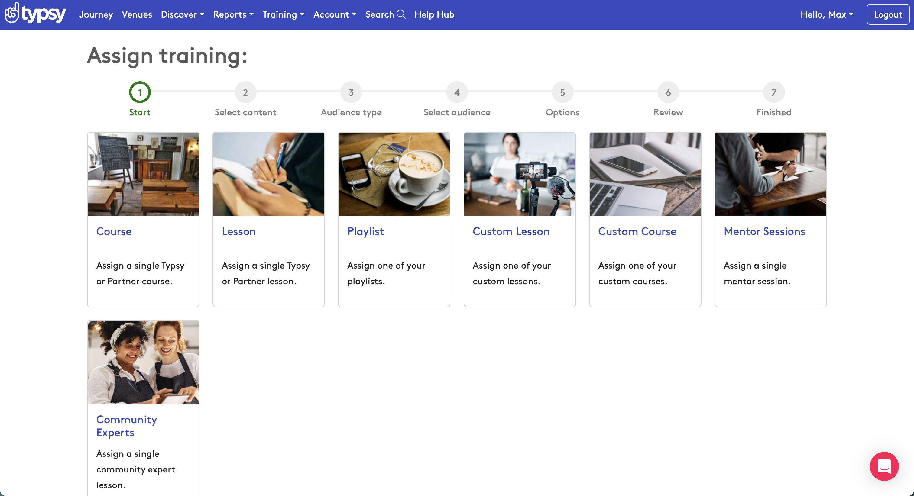Select the Course card thumbnail image
The image size is (914, 496).
click(143, 174)
